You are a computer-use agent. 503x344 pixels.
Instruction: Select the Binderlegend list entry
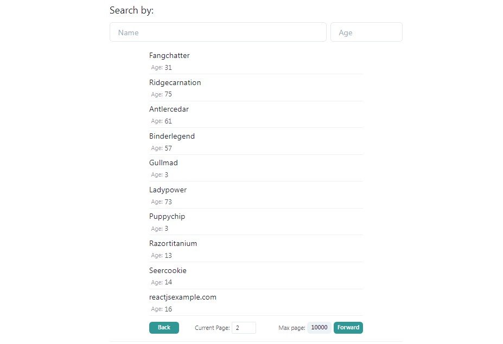[x=172, y=136]
